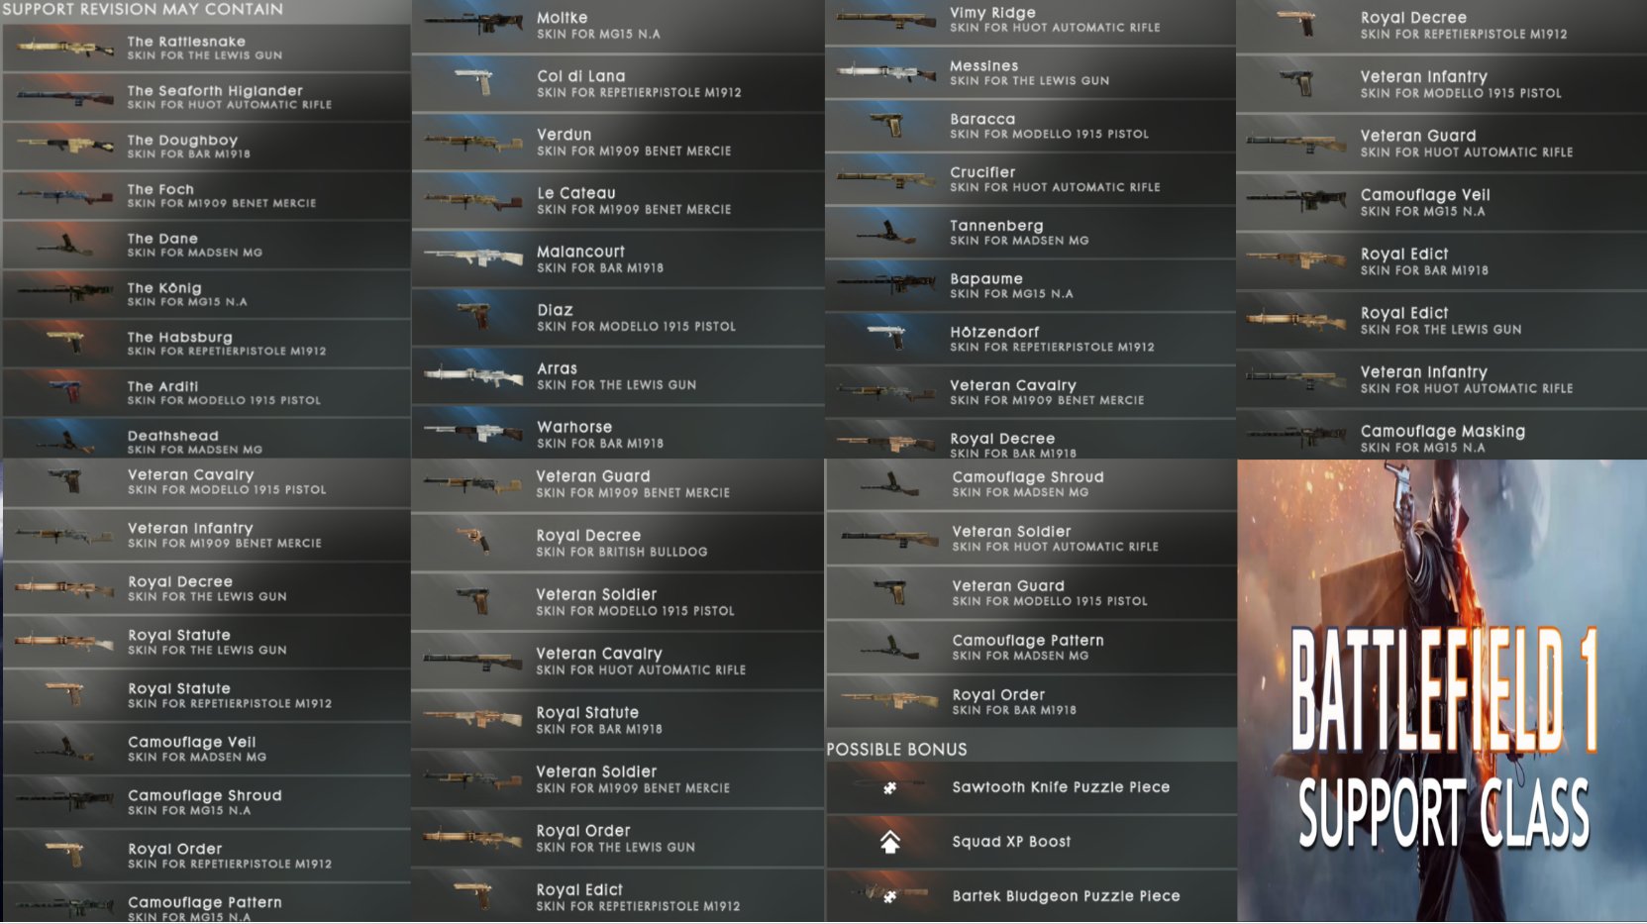Viewport: 1647px width, 924px height.
Task: Choose the Royal Order BAR M1918 skin
Action: [1031, 701]
